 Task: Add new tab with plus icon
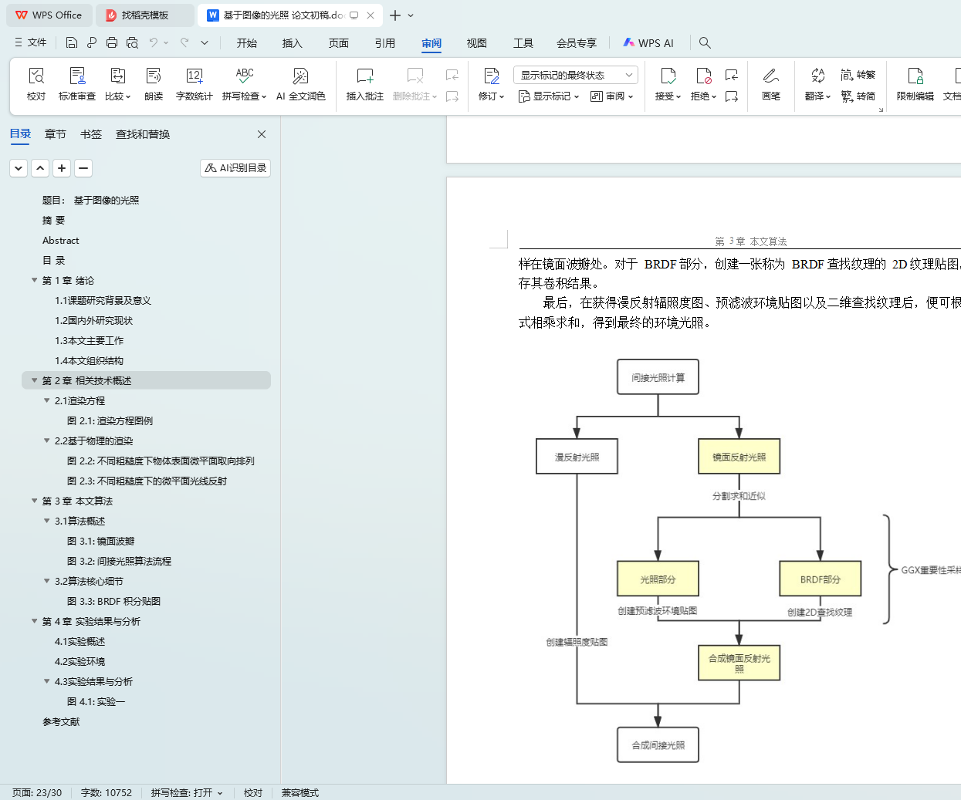pos(395,15)
